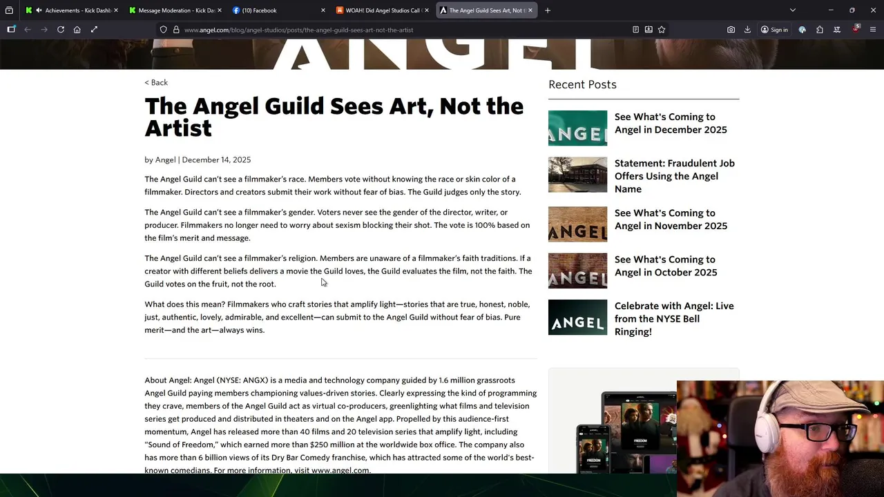
Task: Open the globe extension icon next to Sign in
Action: (803, 30)
